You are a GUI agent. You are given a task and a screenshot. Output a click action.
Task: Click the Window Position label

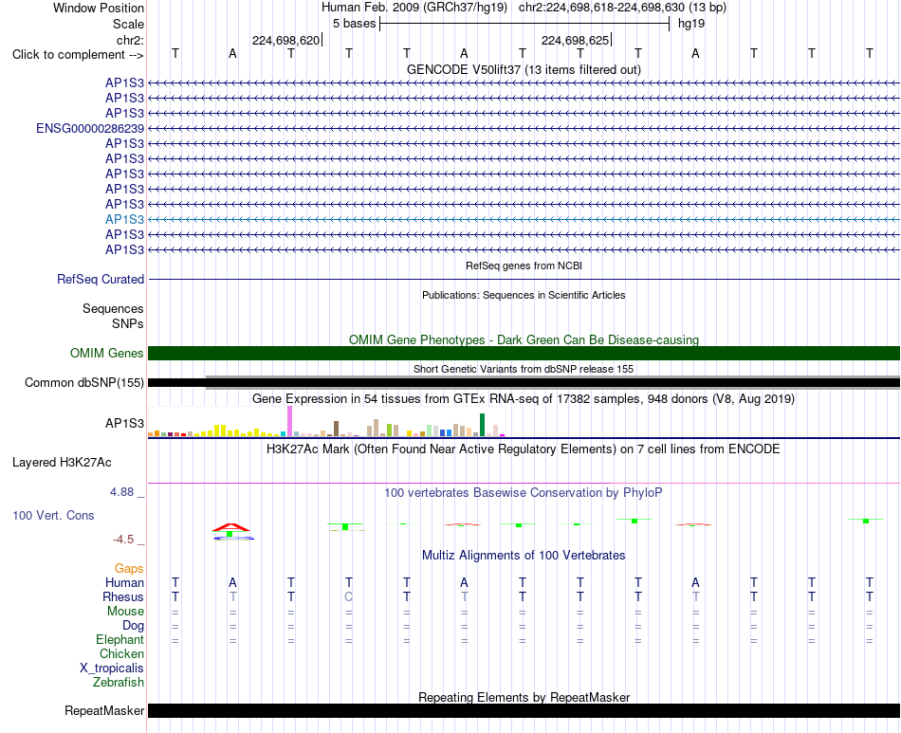point(99,8)
